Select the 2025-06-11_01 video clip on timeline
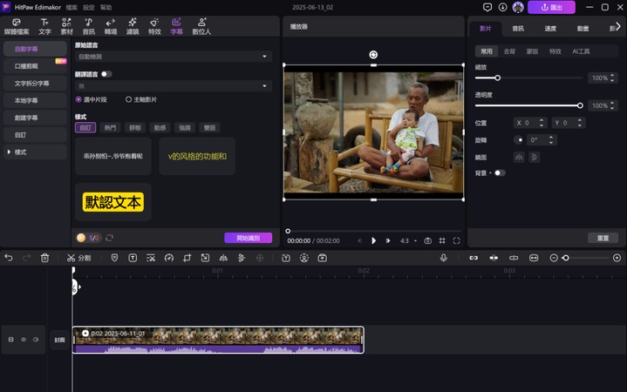The height and width of the screenshot is (392, 627). [x=218, y=340]
